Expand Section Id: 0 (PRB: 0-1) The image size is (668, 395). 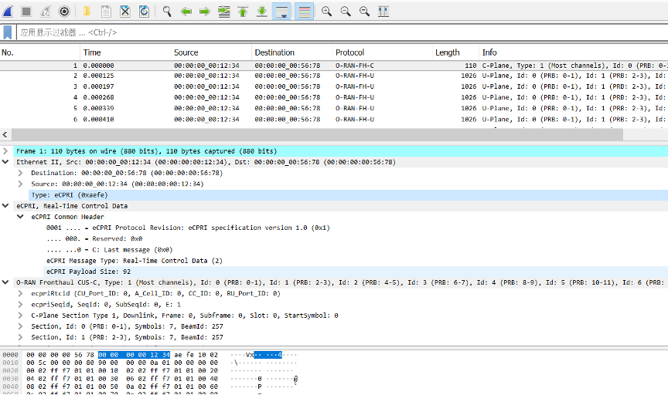[20, 326]
